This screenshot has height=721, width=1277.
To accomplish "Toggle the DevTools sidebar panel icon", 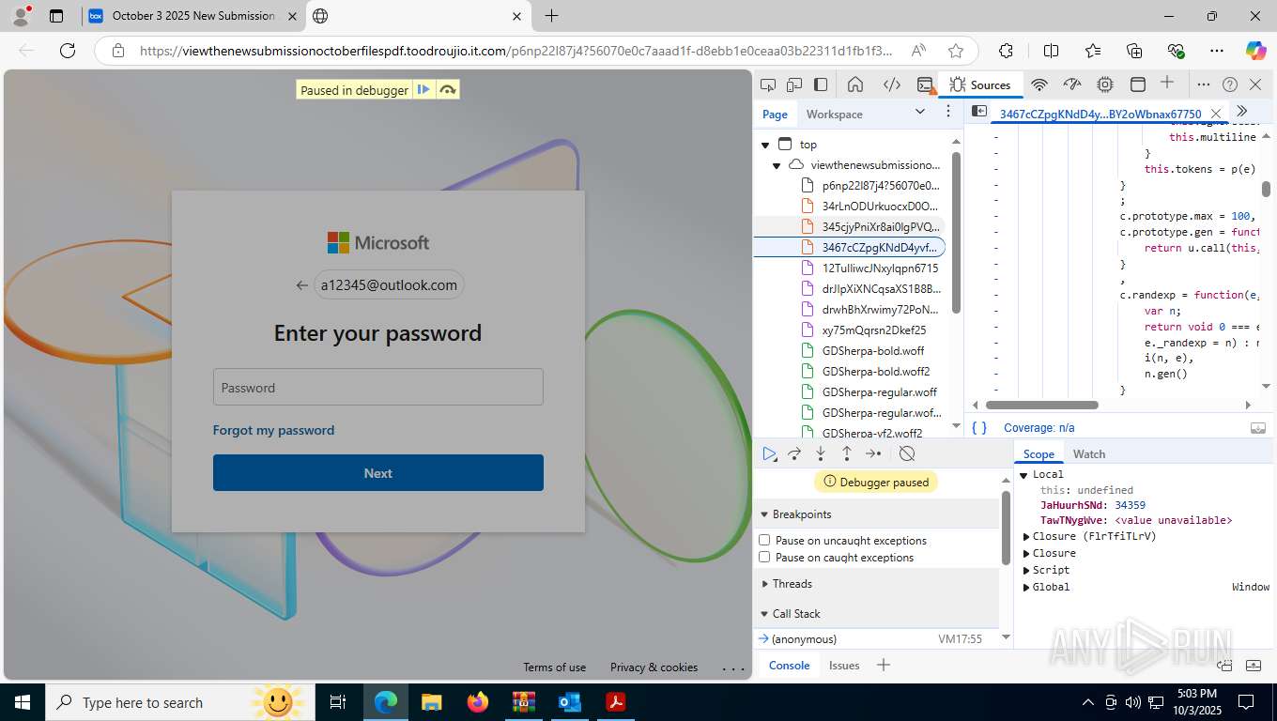I will [821, 84].
